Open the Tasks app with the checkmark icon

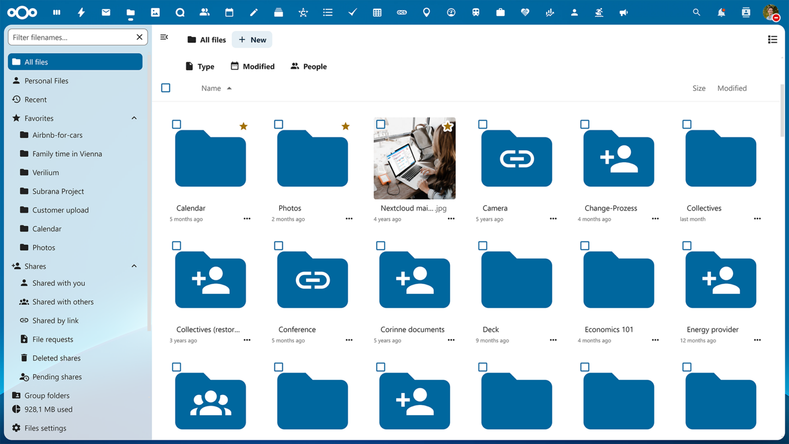point(352,12)
